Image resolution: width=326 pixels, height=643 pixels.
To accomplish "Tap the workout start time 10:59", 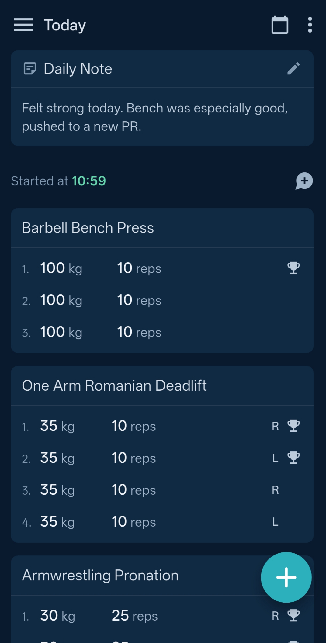I will 89,181.
